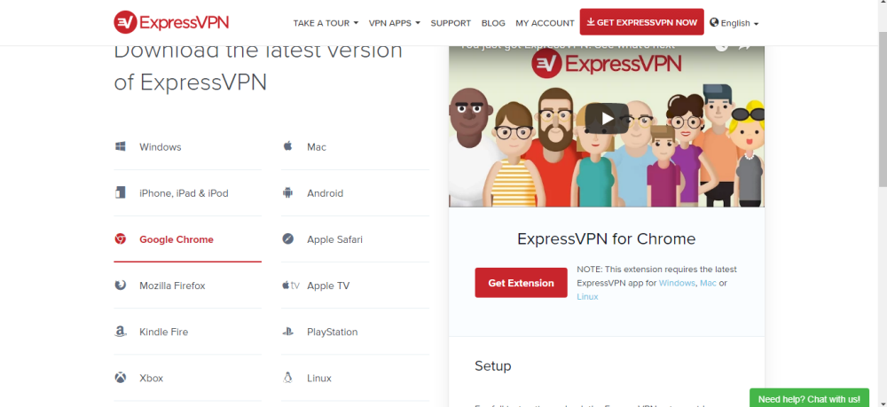Follow the Windows link in the note
The height and width of the screenshot is (407, 887).
677,283
